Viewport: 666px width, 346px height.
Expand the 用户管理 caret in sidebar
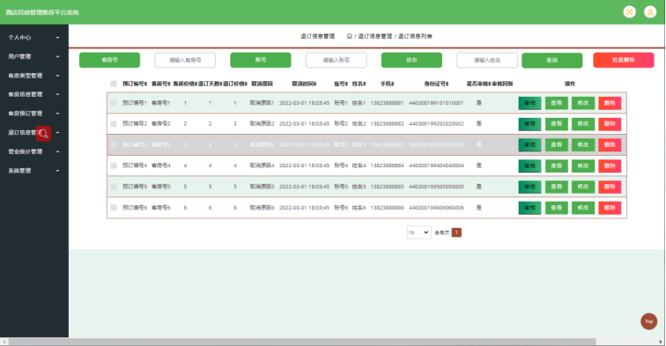[58, 56]
